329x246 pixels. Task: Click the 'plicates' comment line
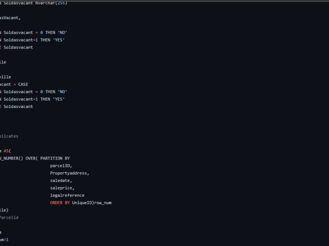9,136
